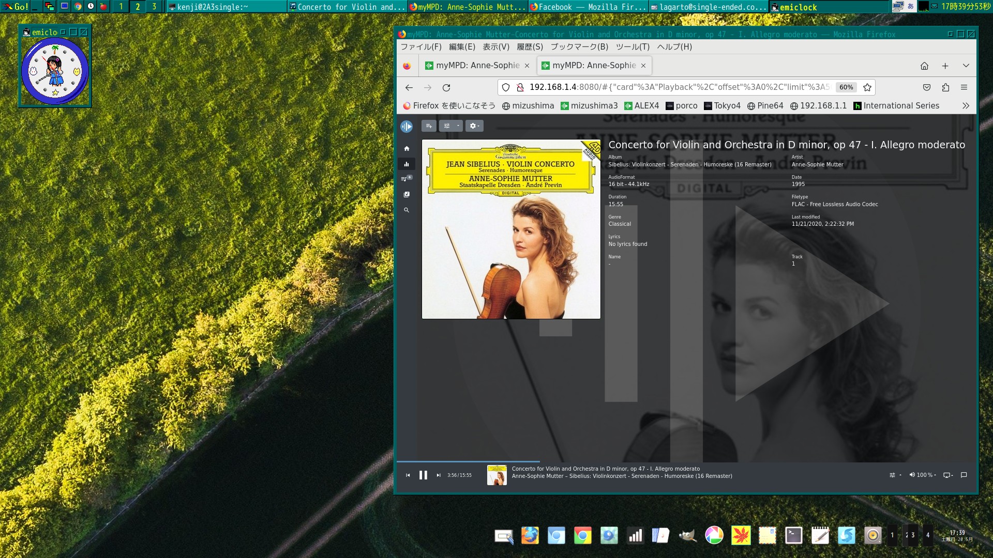Bookmark this page with the star icon
This screenshot has width=993, height=558.
[867, 87]
